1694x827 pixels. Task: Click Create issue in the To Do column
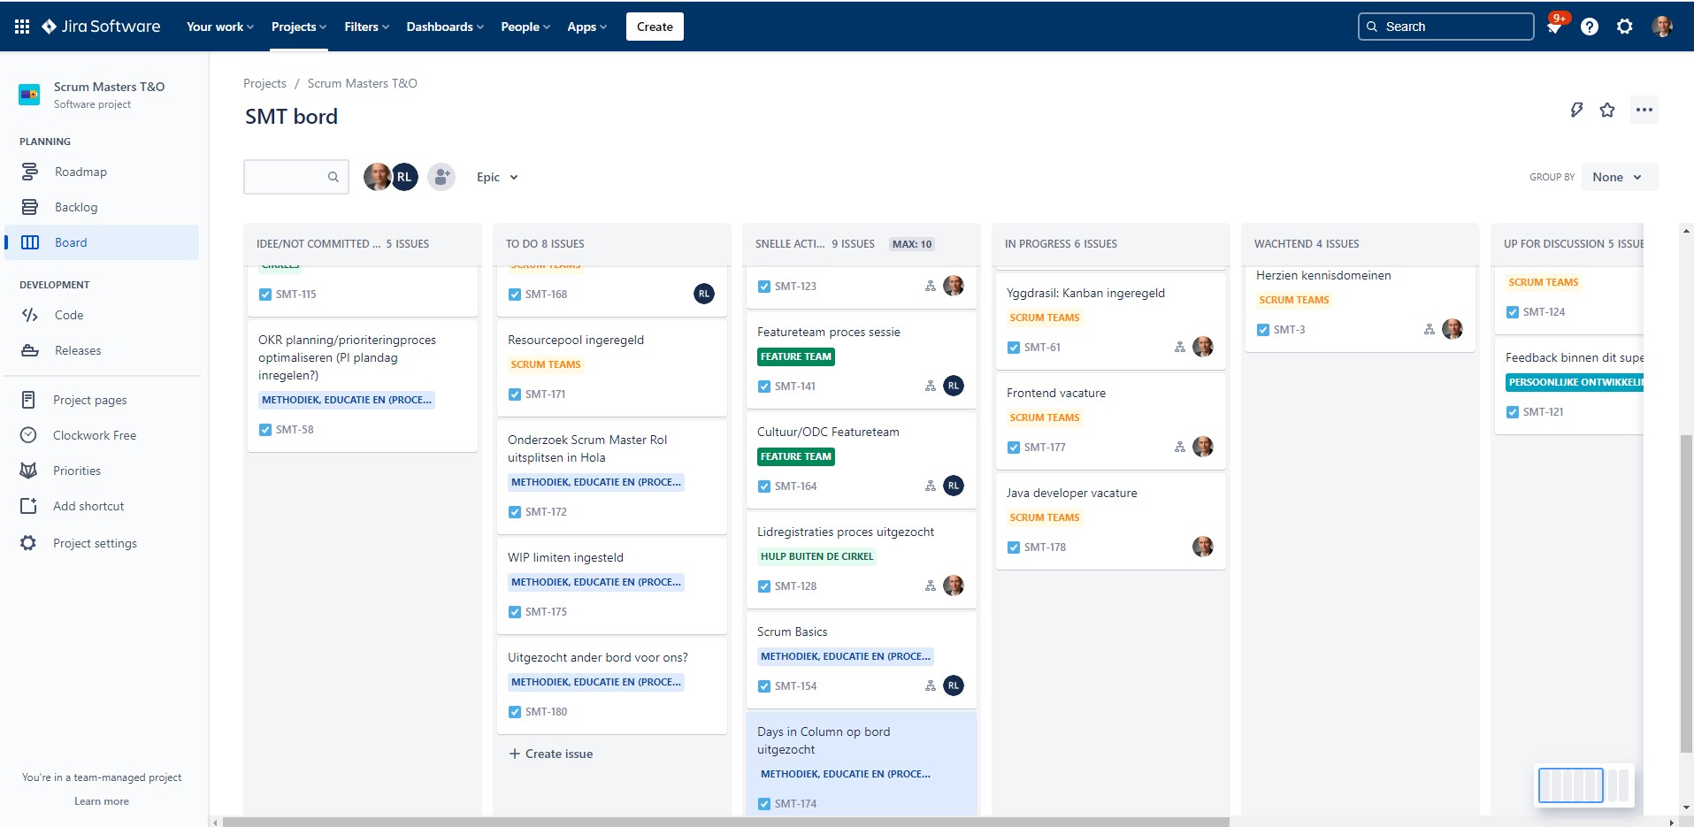(x=549, y=753)
